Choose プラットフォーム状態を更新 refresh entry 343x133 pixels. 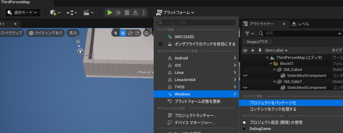point(196,101)
